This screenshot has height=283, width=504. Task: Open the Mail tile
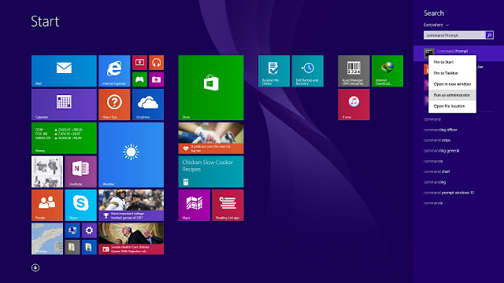click(64, 71)
